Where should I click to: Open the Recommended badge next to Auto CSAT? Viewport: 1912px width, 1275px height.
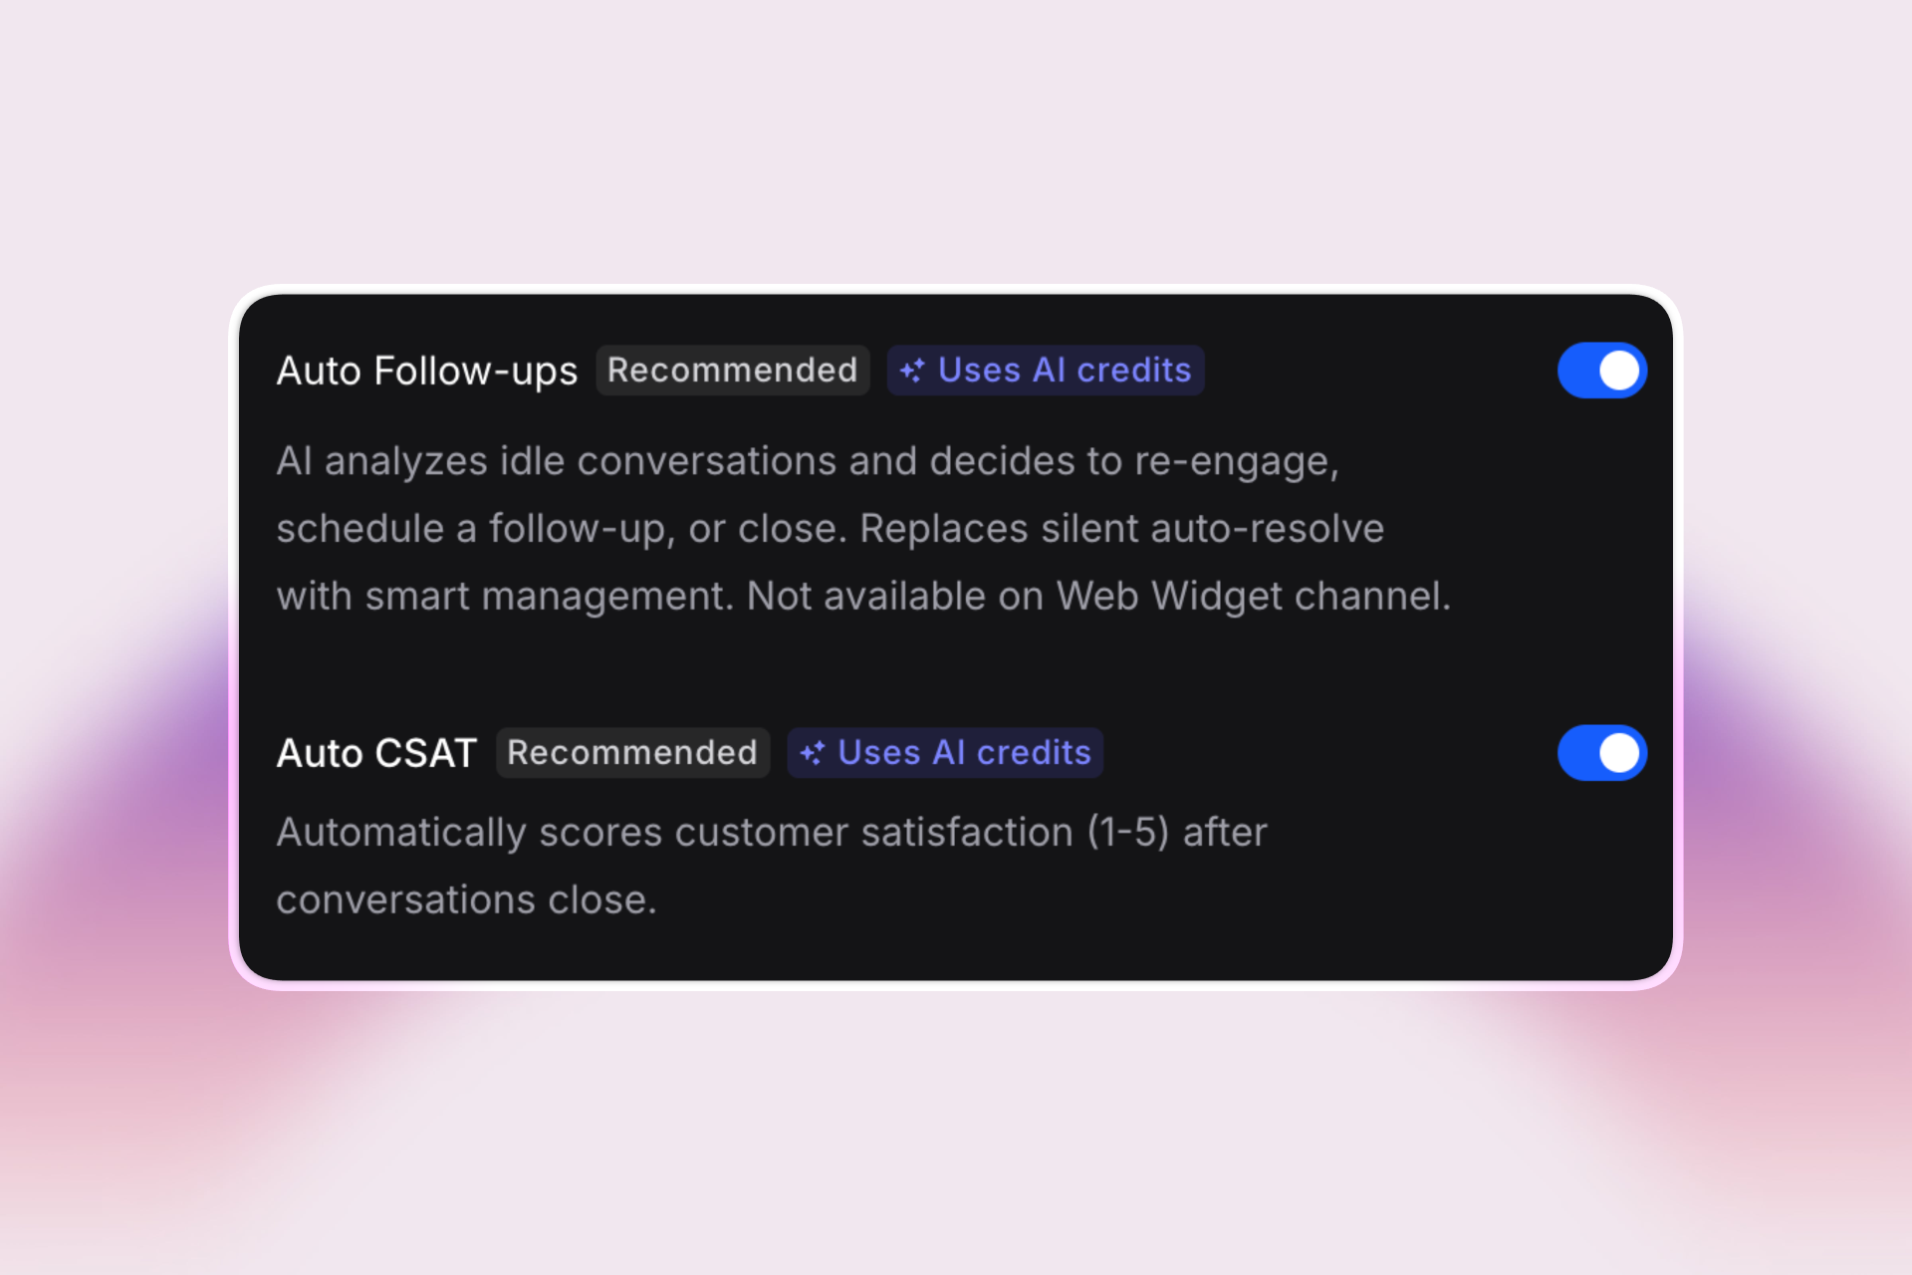pyautogui.click(x=632, y=753)
